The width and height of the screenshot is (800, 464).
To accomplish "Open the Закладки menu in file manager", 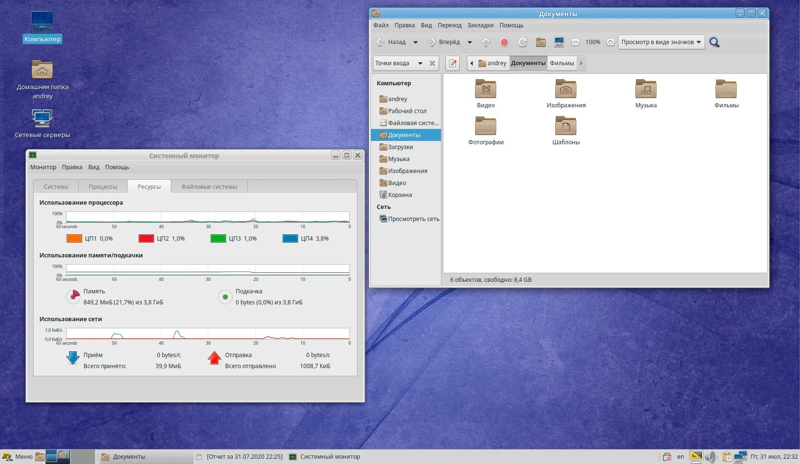I will pyautogui.click(x=480, y=25).
